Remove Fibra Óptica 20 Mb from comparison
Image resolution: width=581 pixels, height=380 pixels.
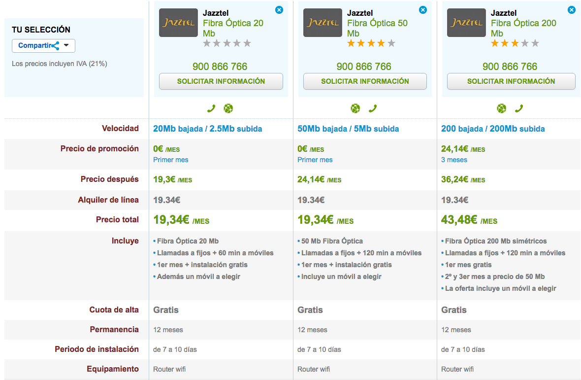(x=279, y=10)
